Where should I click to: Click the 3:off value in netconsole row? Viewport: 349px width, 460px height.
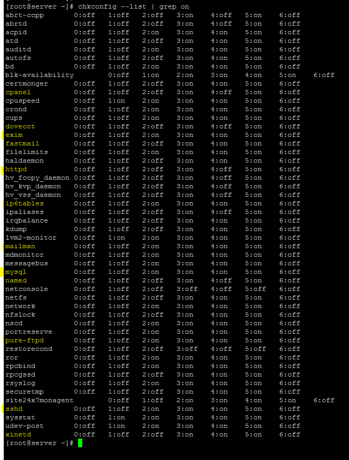(x=187, y=289)
